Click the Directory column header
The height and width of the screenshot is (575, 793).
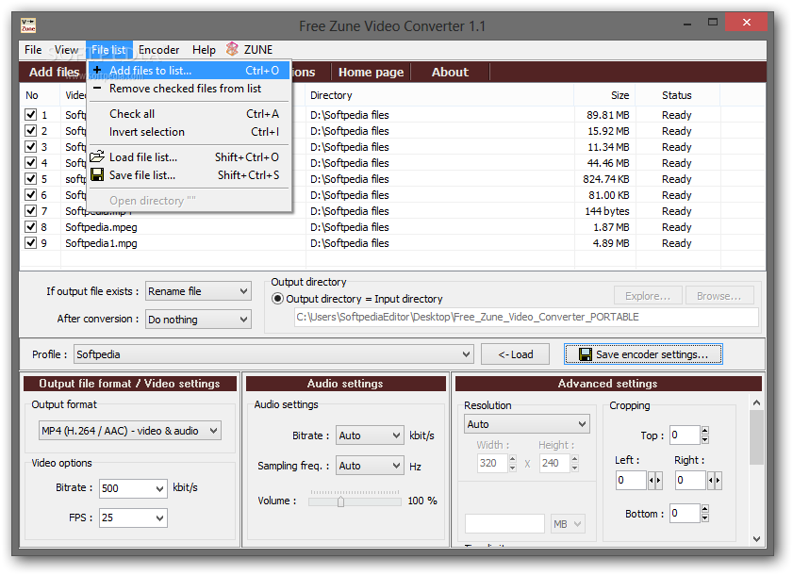point(439,95)
